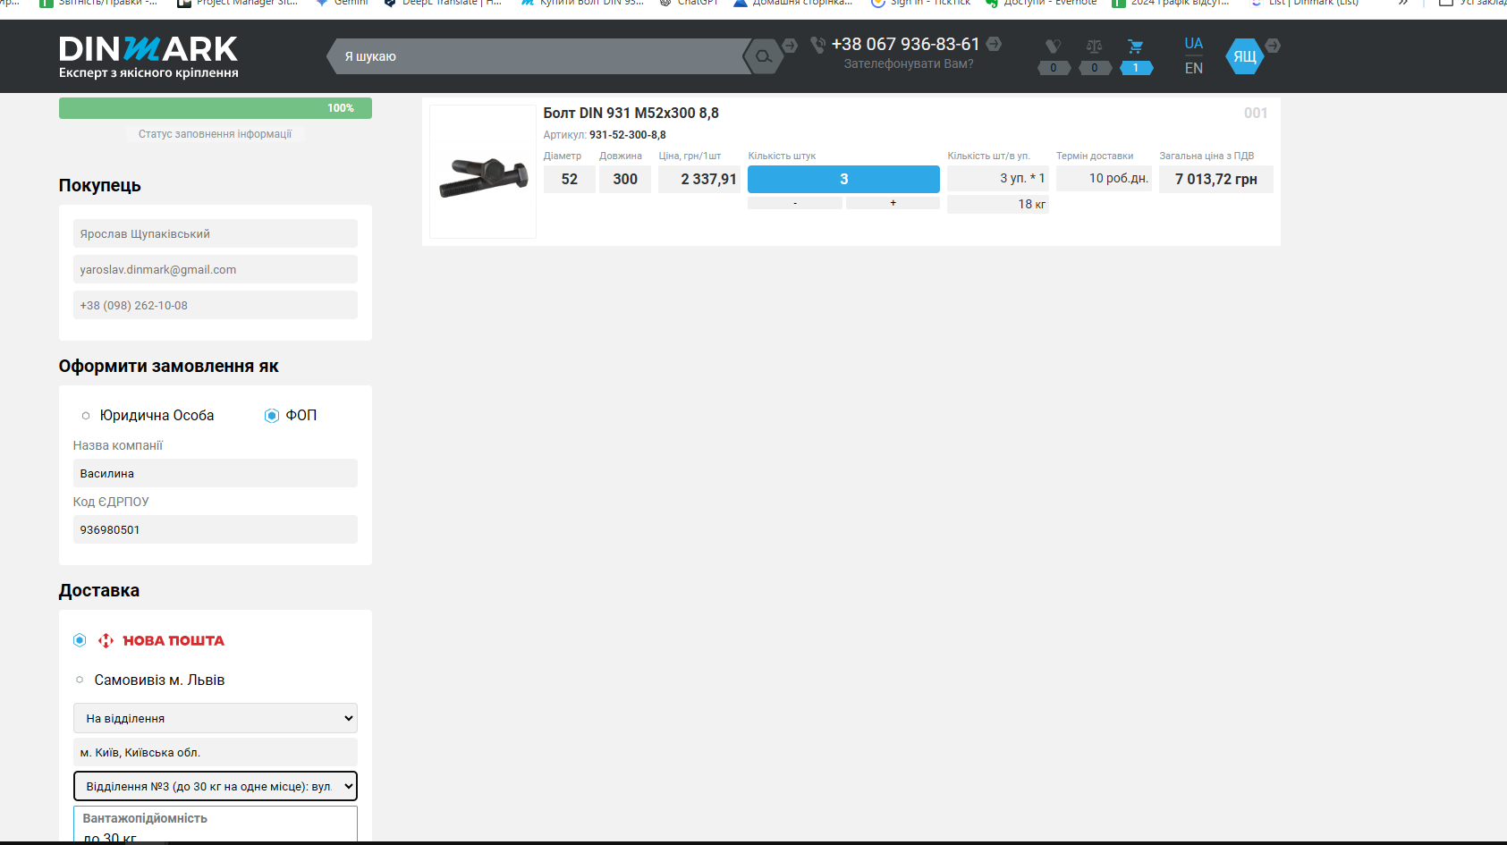Click the arrow icon beside profile hexagon
Image resolution: width=1507 pixels, height=845 pixels.
click(1273, 45)
